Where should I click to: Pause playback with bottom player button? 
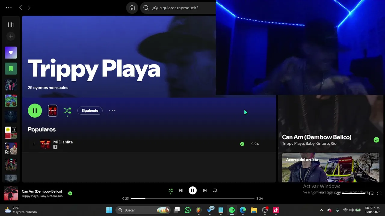192,190
